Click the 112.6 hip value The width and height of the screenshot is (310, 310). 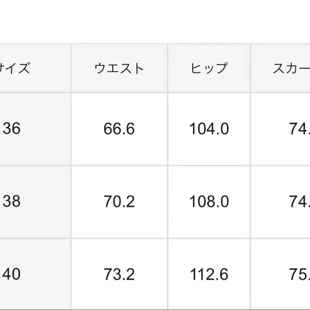coord(209,274)
